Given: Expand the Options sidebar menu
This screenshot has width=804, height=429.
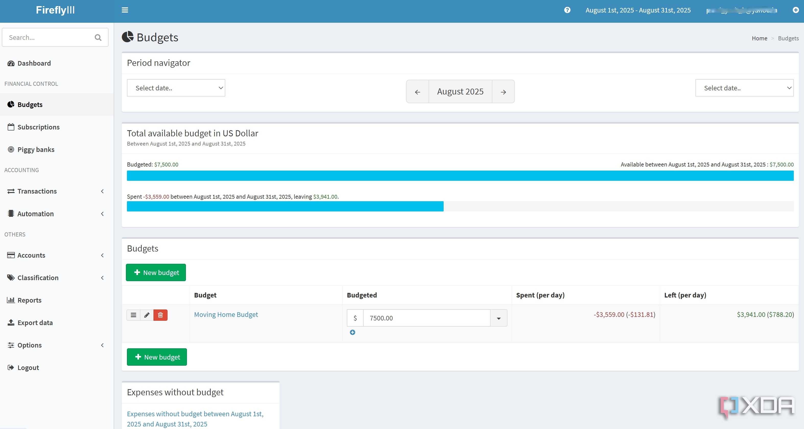Looking at the screenshot, I should click(57, 345).
